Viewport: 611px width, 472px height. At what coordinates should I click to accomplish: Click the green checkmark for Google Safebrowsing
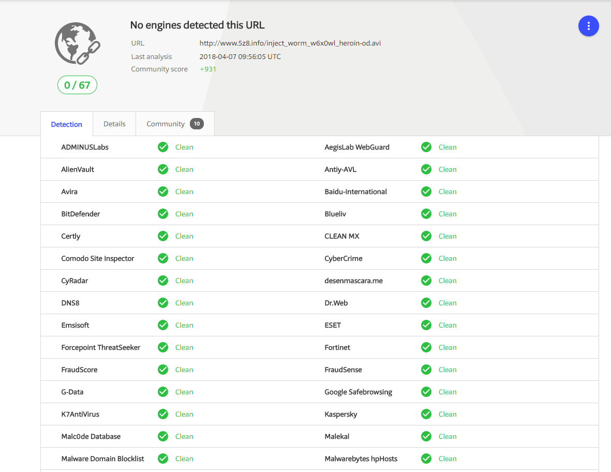coord(426,391)
